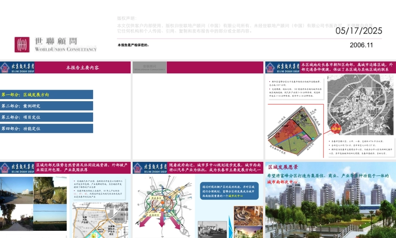Click Beijing Chenshi Group logo on contents slide
Image resolution: width=396 pixels, height=238 pixels.
(17, 67)
